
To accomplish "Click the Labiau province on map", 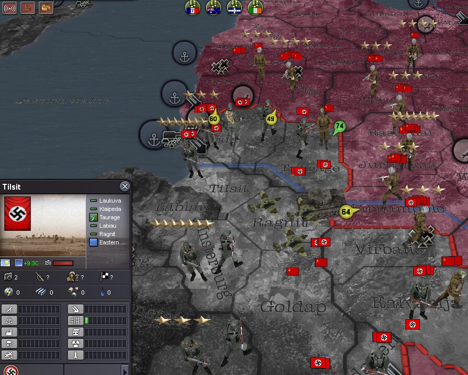I will coord(181,207).
